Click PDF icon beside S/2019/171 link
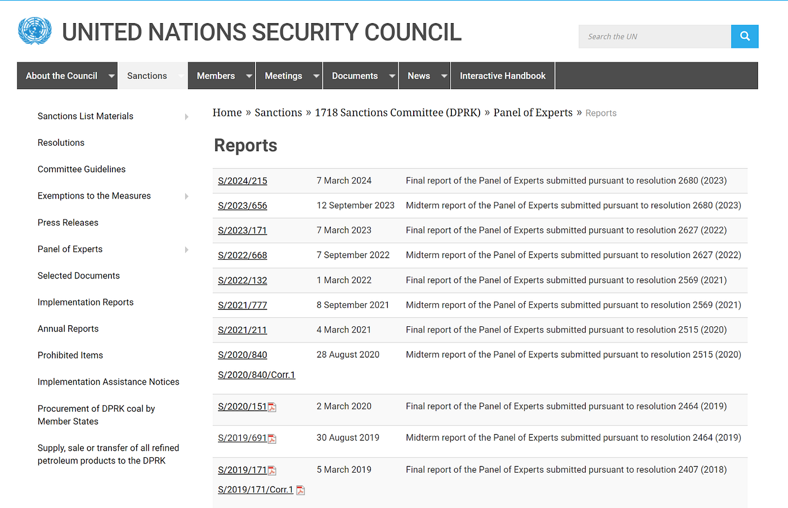The image size is (788, 508). (272, 471)
